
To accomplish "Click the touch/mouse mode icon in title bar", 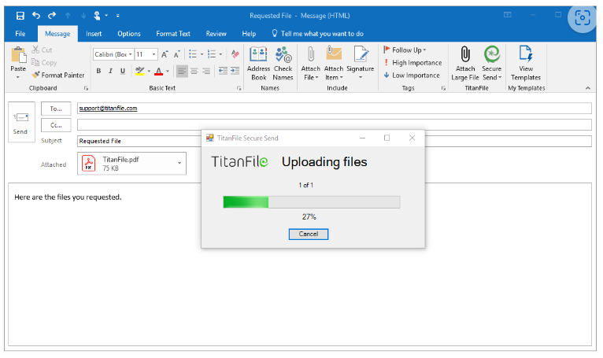I will pyautogui.click(x=97, y=16).
